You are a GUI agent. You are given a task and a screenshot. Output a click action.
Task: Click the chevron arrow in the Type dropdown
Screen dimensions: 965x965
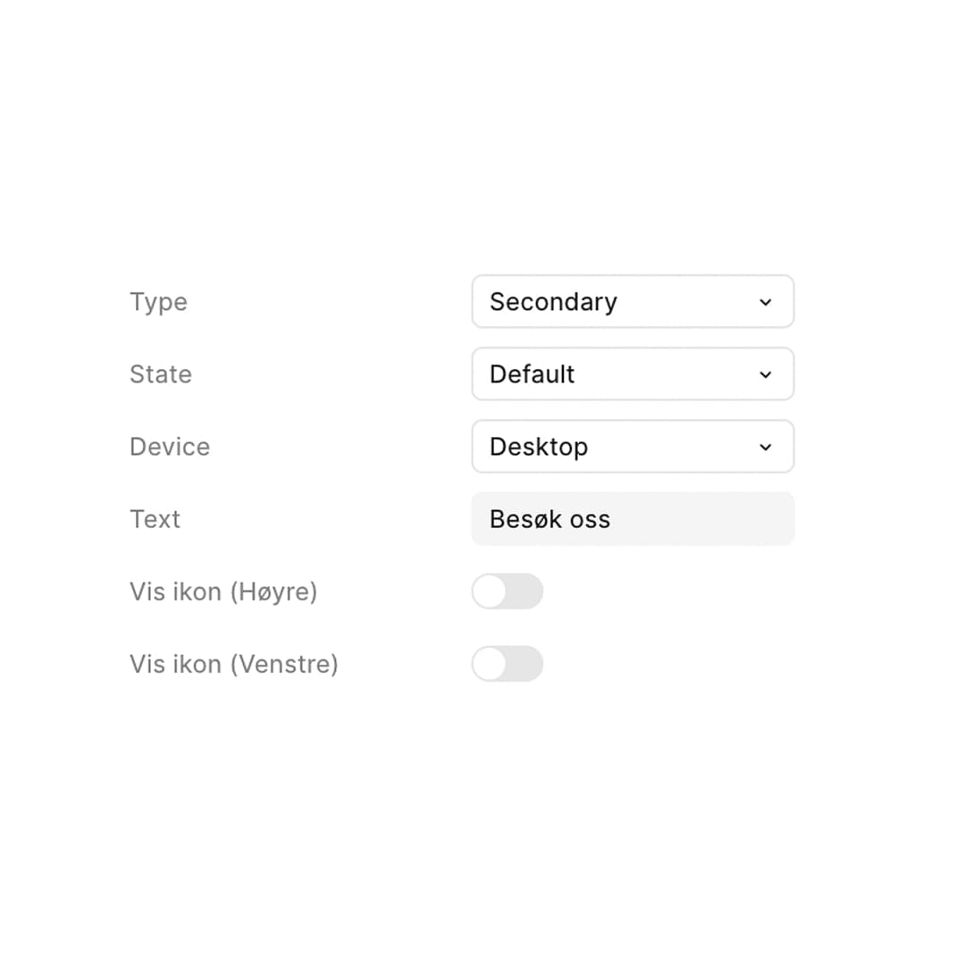point(765,302)
